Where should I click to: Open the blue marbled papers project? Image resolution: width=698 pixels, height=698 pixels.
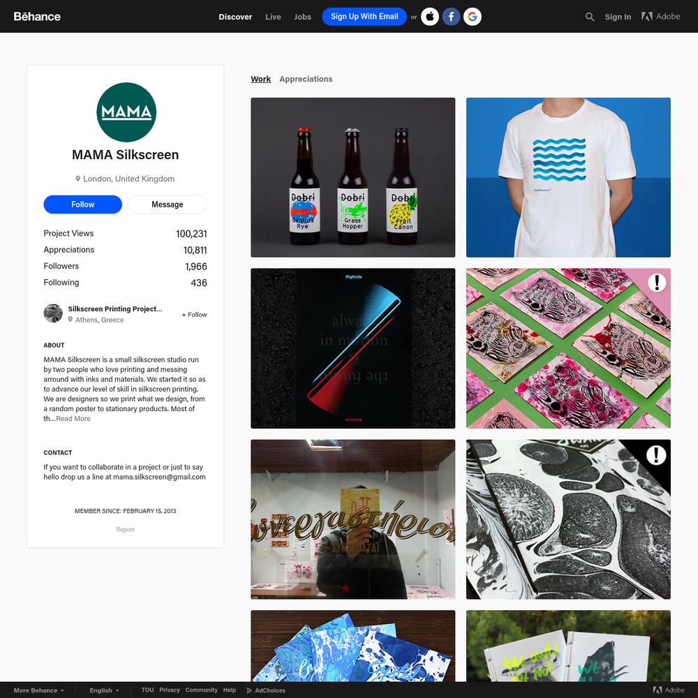(353, 646)
